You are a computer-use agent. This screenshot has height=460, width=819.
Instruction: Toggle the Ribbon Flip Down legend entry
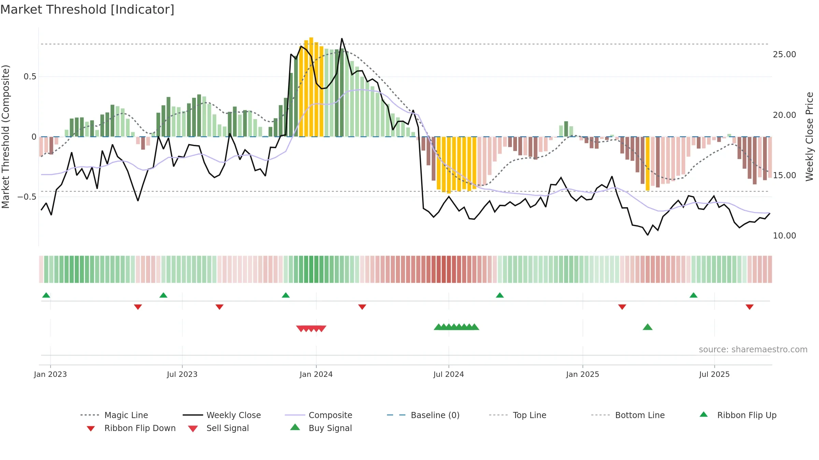[131, 428]
